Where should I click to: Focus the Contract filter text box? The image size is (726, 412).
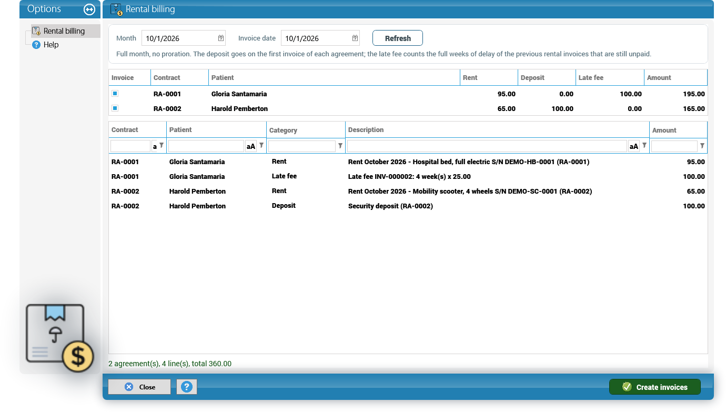pos(130,146)
